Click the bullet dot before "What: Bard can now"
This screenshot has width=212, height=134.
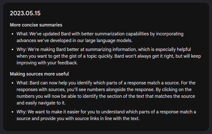click(12, 83)
